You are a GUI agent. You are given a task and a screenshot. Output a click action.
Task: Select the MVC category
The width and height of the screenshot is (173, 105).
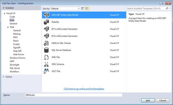16,37
